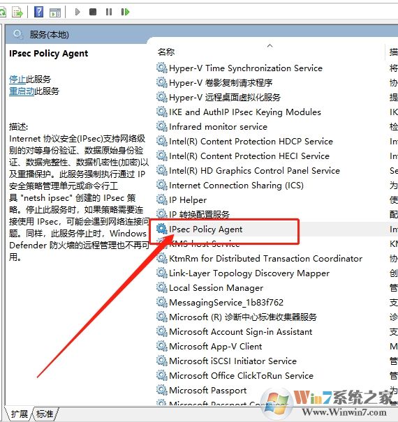Image resolution: width=398 pixels, height=422 pixels.
Task: Click gear icon beside Microsoft App-V Client
Action: pos(162,346)
